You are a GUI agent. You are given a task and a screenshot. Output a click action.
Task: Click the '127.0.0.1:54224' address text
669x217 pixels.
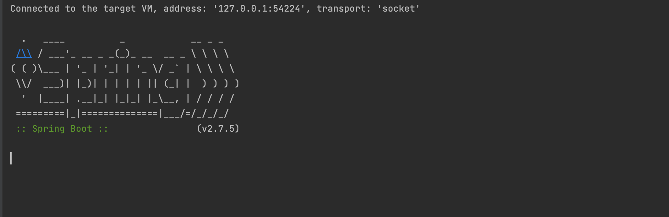(x=259, y=9)
